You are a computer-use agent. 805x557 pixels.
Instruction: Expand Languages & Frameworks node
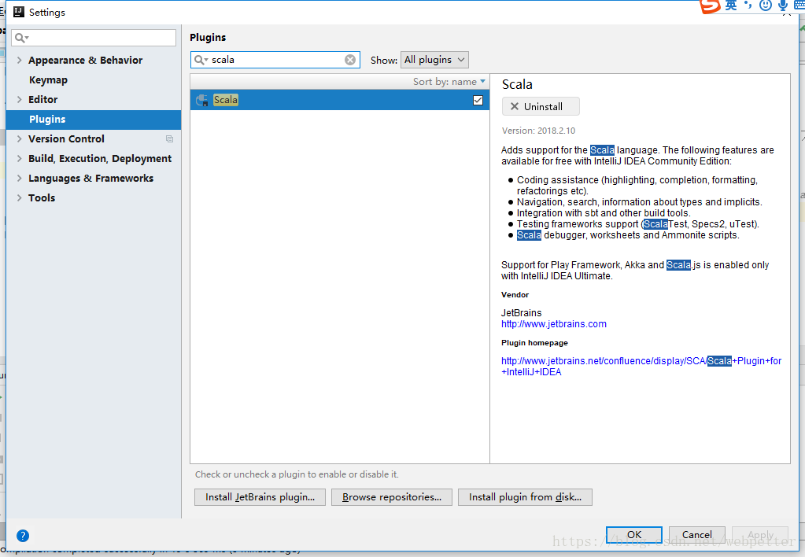coord(20,178)
